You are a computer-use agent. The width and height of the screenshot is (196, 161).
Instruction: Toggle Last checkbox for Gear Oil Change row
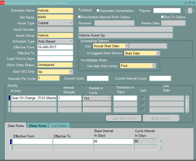143,98
